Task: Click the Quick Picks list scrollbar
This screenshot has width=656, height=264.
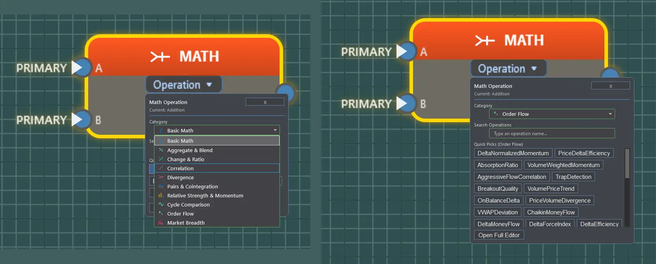Action: [x=627, y=164]
